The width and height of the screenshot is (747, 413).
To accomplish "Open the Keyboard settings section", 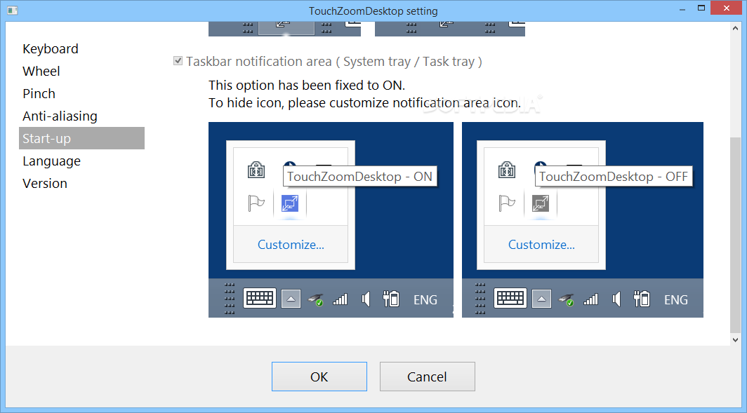I will (51, 48).
